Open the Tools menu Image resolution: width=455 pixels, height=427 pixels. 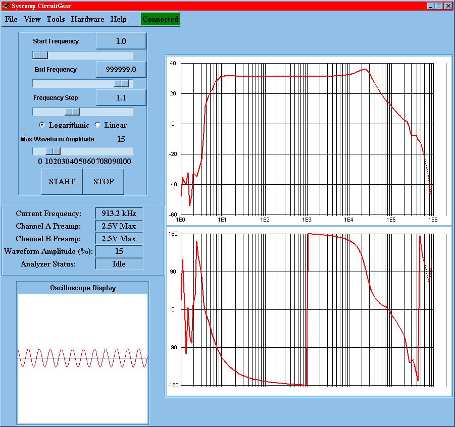(x=56, y=19)
